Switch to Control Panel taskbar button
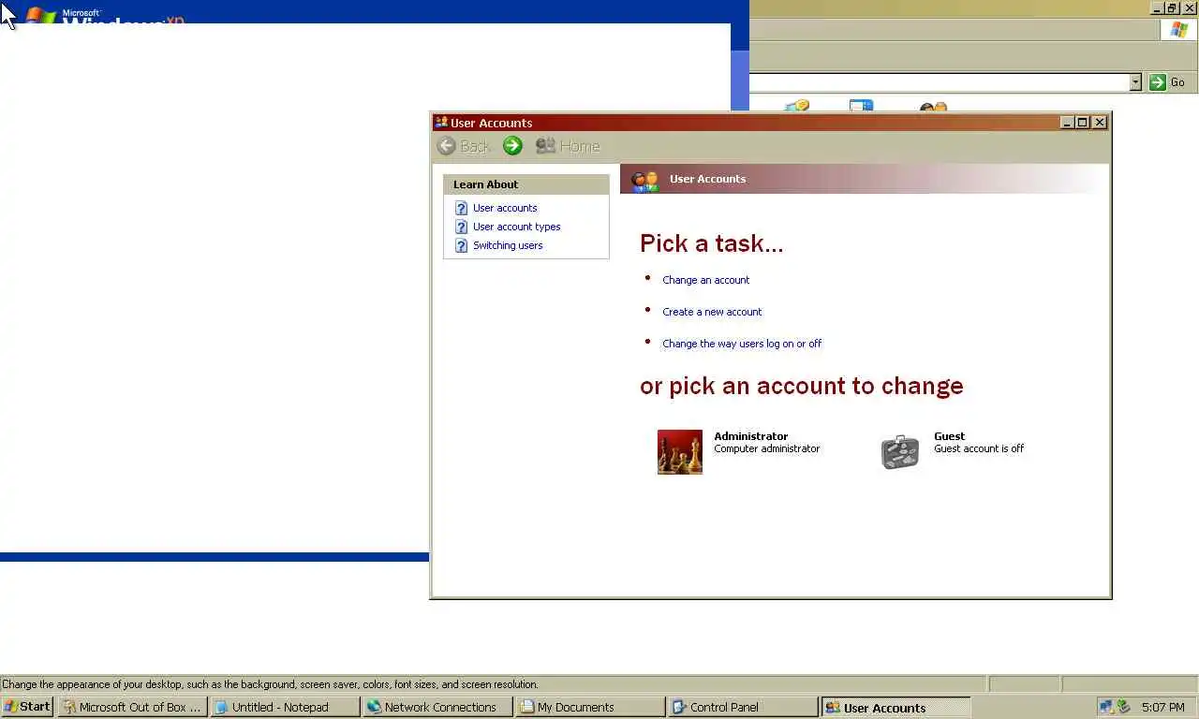The width and height of the screenshot is (1199, 719). (x=743, y=707)
